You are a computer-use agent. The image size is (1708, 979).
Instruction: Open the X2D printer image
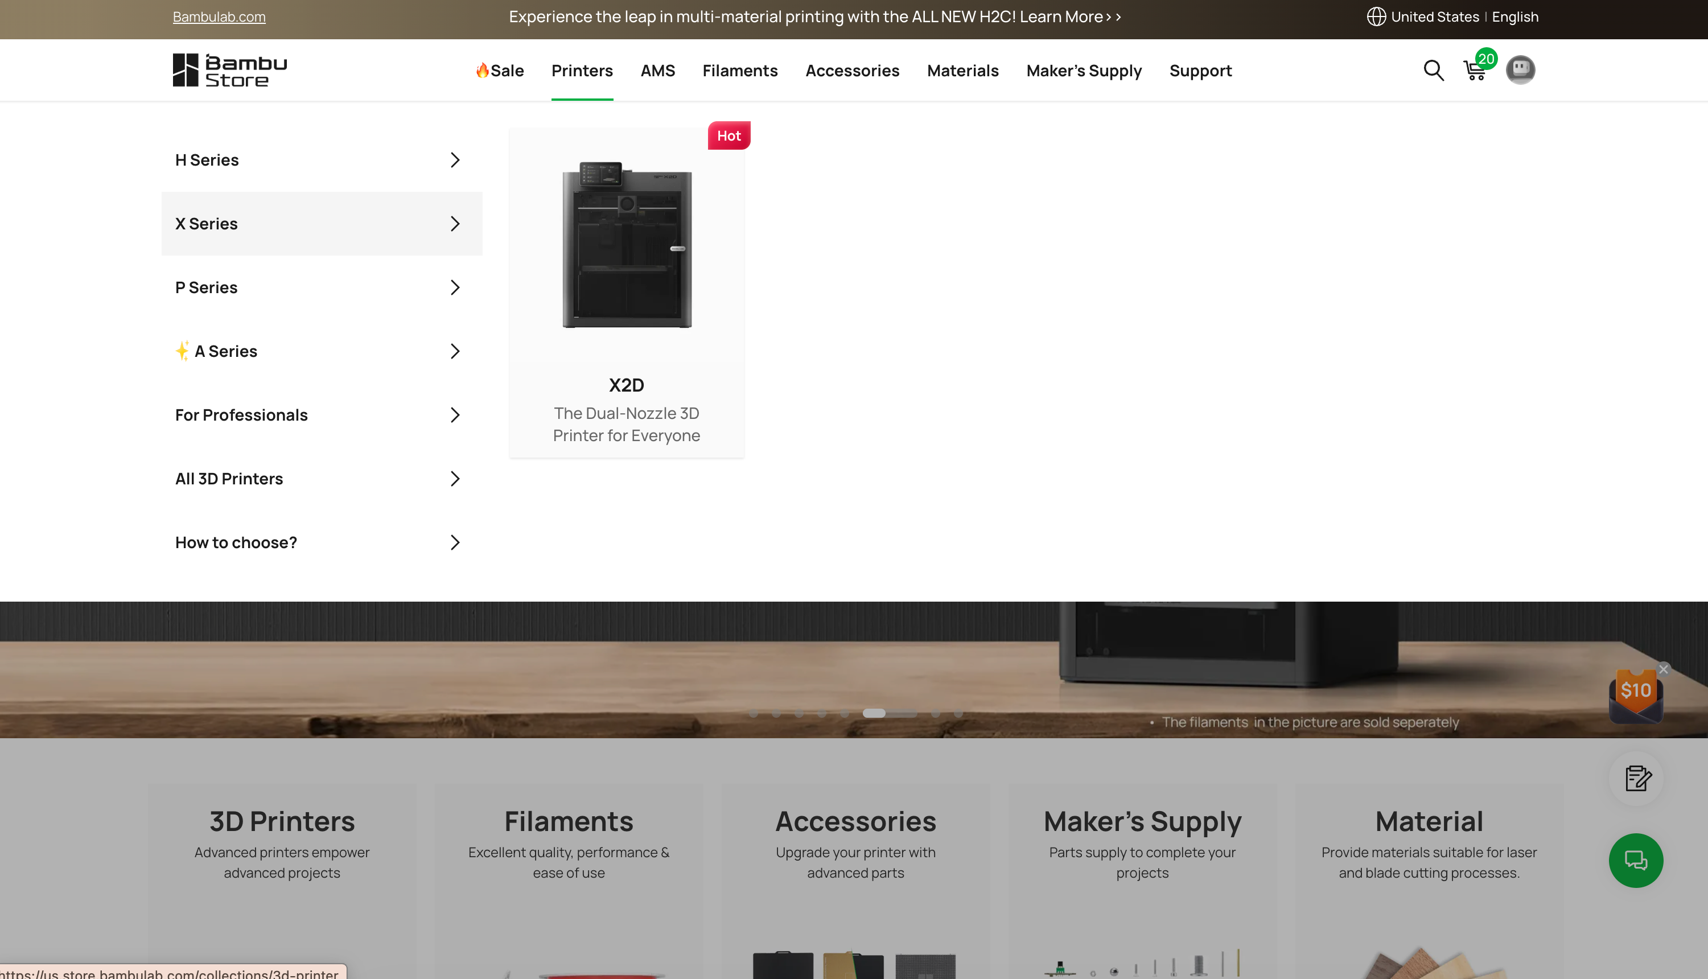[x=627, y=245]
